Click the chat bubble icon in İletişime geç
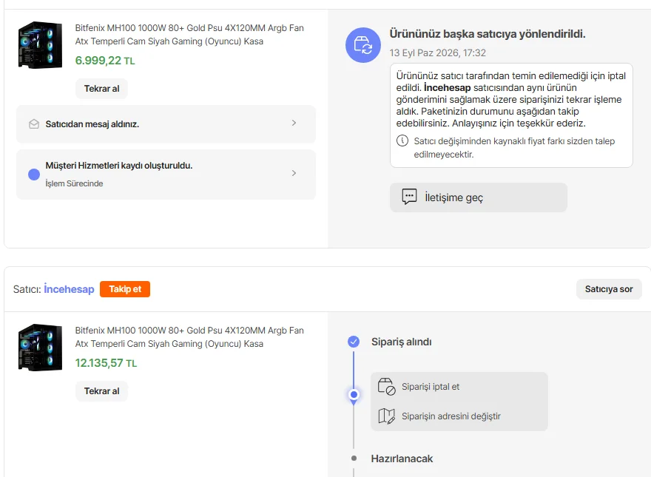The width and height of the screenshot is (651, 477). click(409, 197)
